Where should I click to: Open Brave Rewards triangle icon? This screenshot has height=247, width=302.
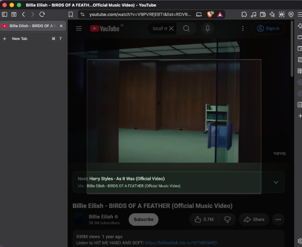click(x=220, y=14)
